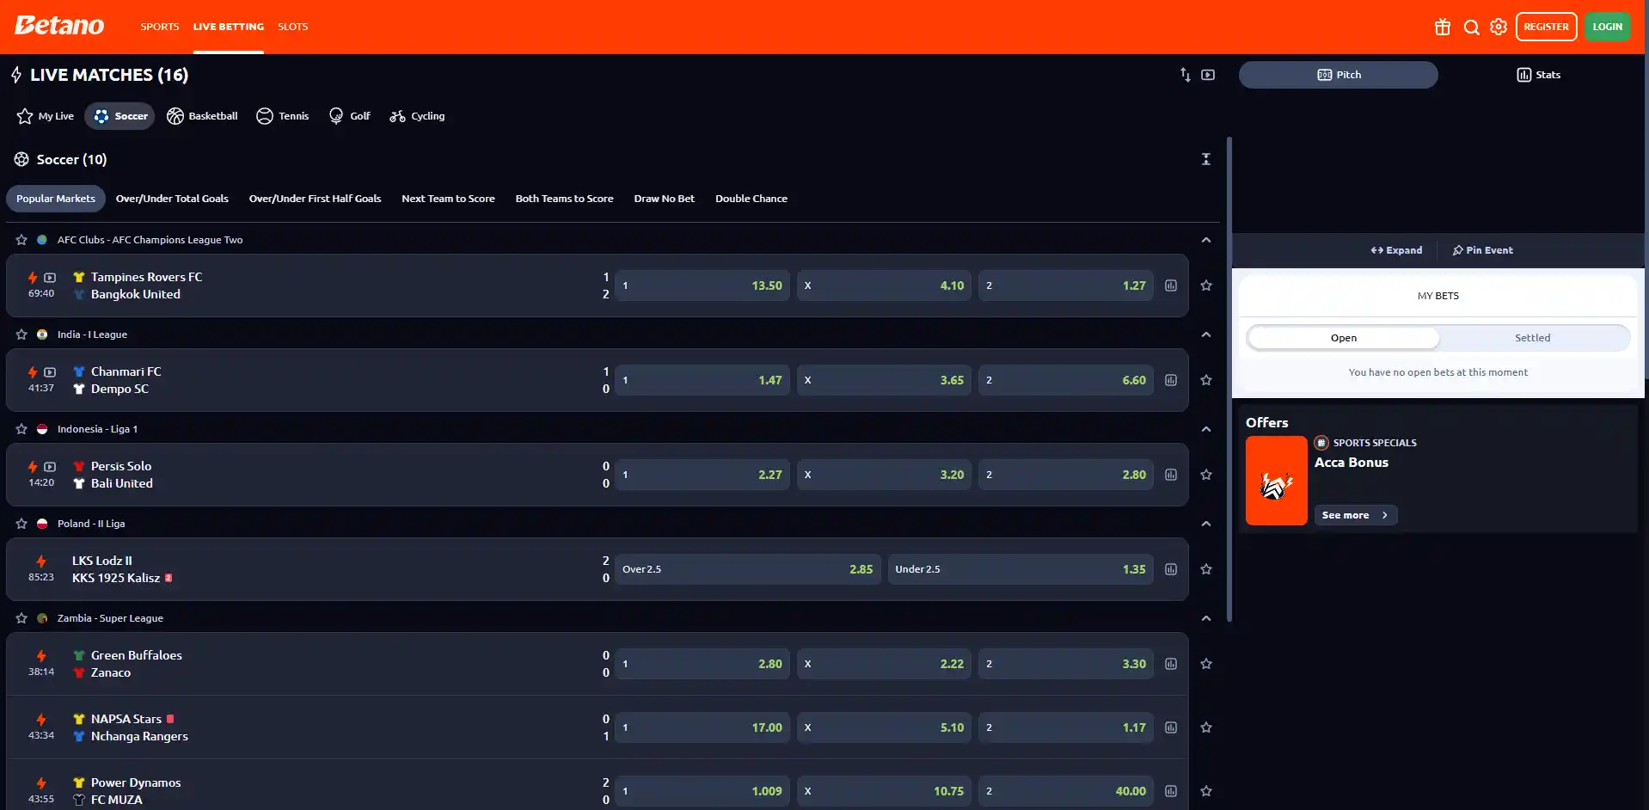This screenshot has width=1649, height=810.
Task: Select Over 2.5 odds at 2.85
Action: (748, 569)
